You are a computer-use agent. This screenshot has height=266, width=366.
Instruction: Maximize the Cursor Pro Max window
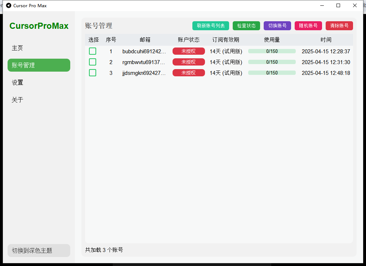[x=338, y=5]
